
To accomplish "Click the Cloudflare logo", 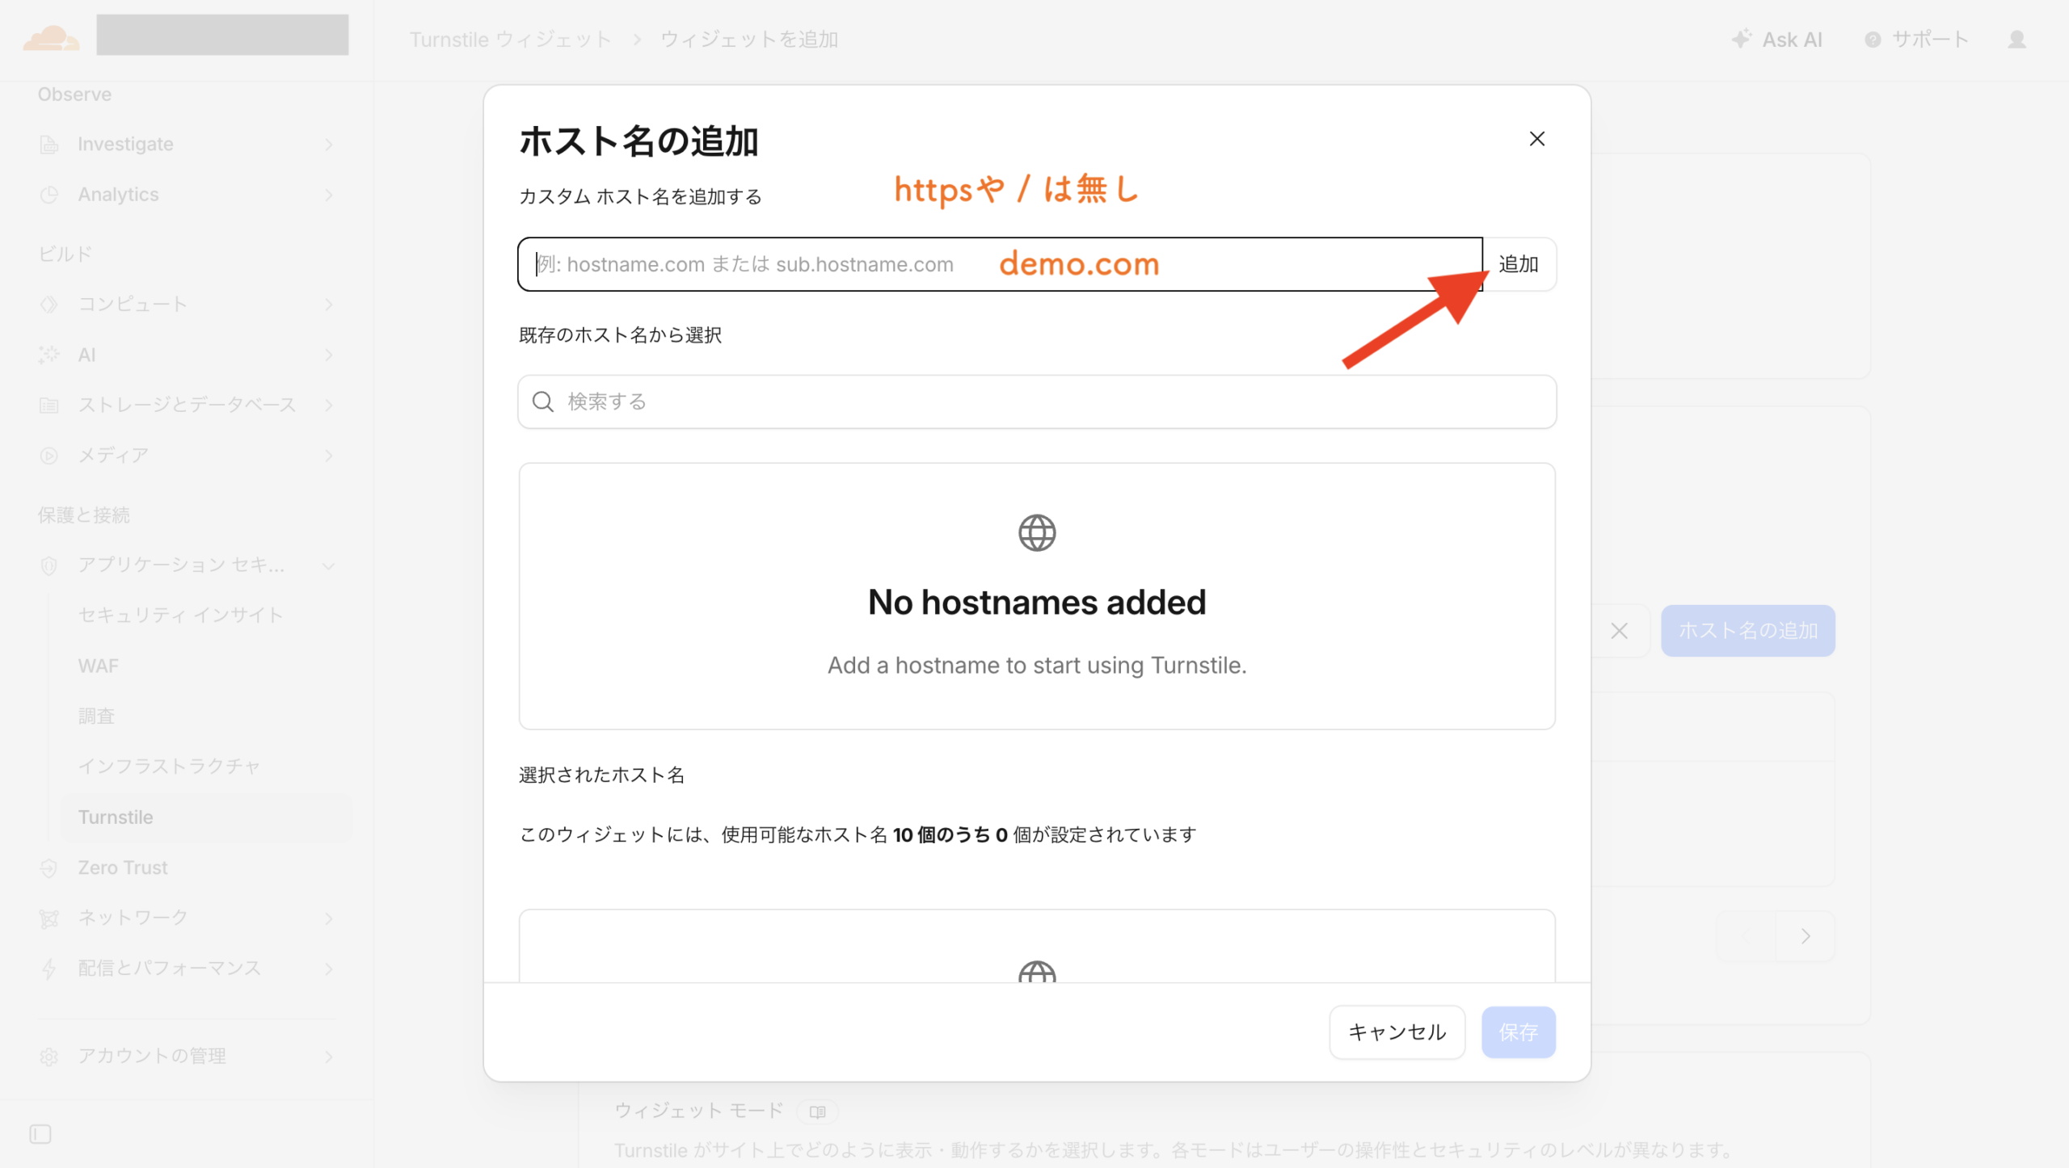I will [x=51, y=37].
